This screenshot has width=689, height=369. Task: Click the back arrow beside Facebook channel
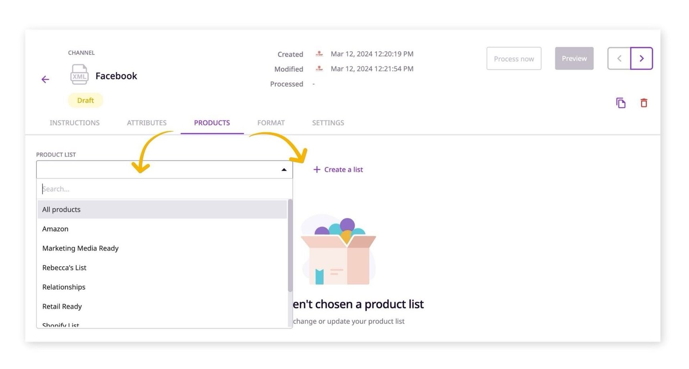[45, 79]
